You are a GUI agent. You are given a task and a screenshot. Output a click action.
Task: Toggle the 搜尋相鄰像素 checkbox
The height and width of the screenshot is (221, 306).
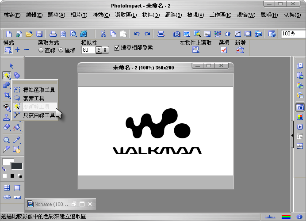click(x=117, y=48)
